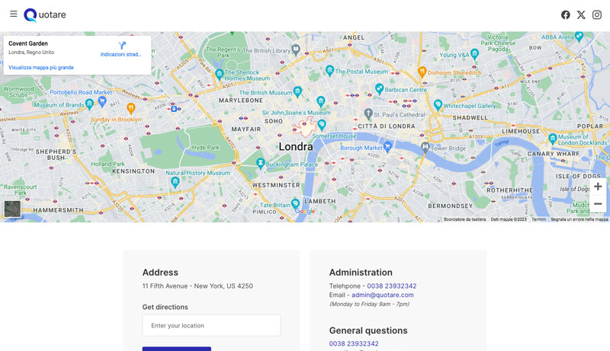Zoom out on the map

597,204
